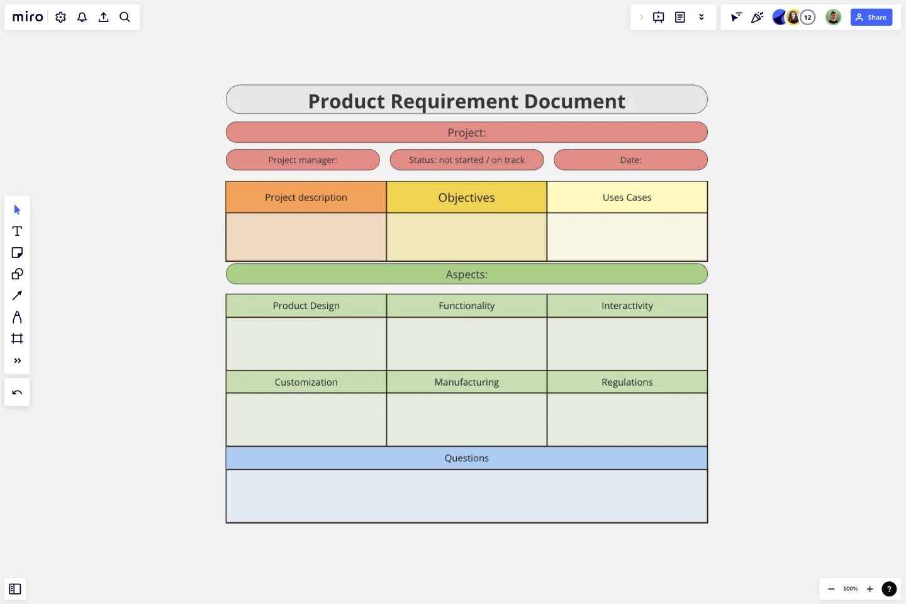
Task: Select the Shapes tool
Action: coord(17,274)
